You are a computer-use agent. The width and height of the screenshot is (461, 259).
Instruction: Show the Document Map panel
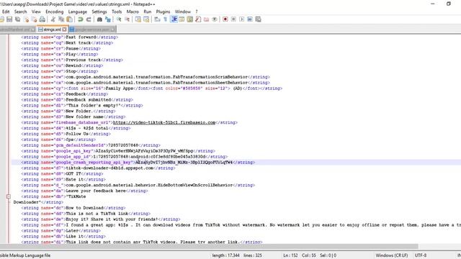[x=190, y=19]
